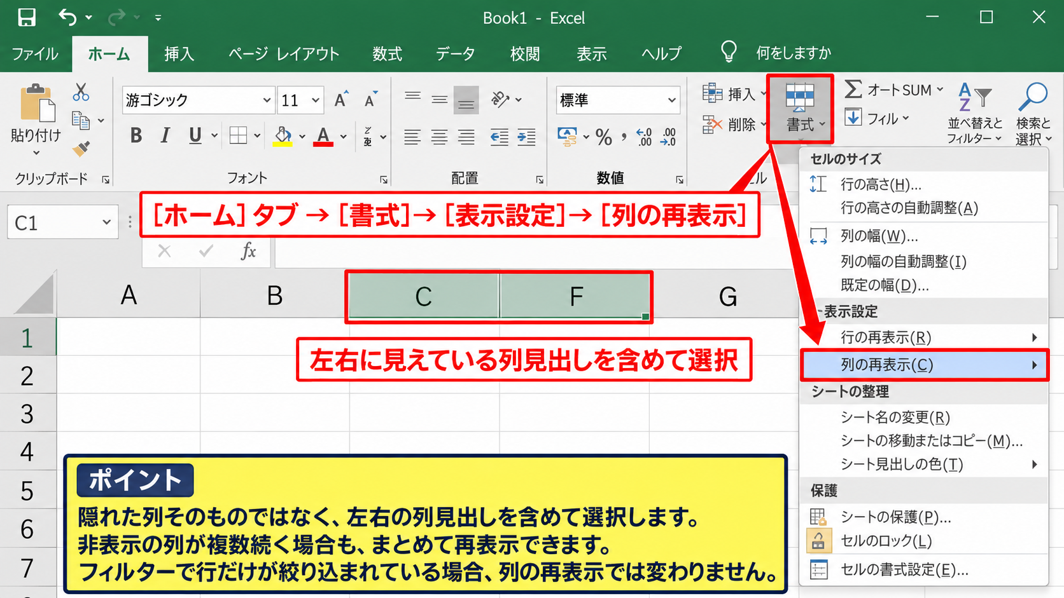The image size is (1064, 598).
Task: Toggle center horizontal alignment
Action: [439, 137]
